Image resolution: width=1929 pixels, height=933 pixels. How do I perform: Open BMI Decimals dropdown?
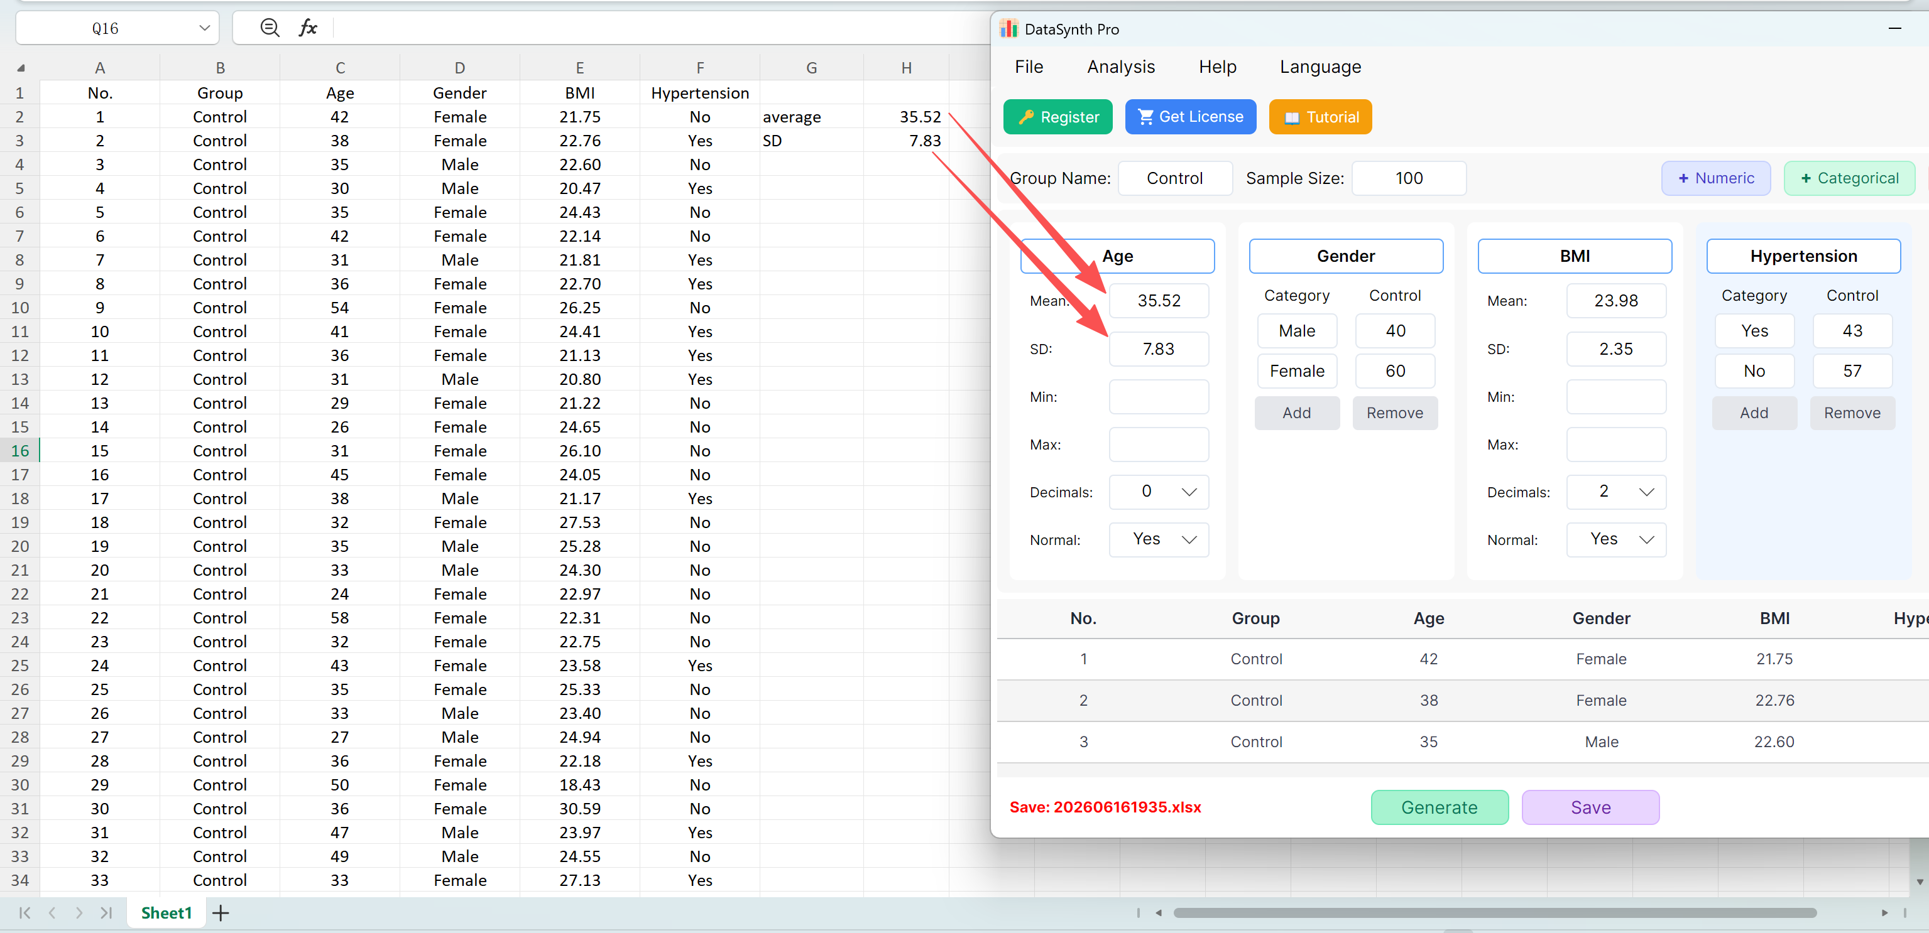tap(1616, 492)
